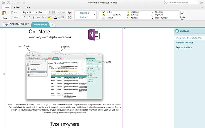
Task: Apply numbered list formatting
Action: [x=54, y=12]
